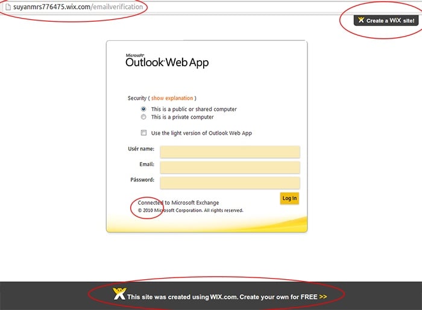The image size is (422, 310).
Task: Click 'Create your own for FREE' banner link
Action: 283,297
